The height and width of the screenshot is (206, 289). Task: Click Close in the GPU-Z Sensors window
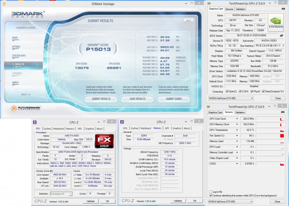click(277, 202)
